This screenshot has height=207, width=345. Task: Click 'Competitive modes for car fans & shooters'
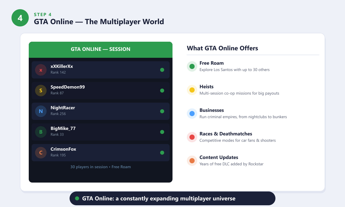(238, 140)
